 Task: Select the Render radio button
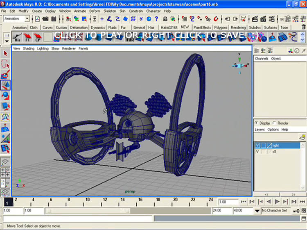(x=274, y=123)
